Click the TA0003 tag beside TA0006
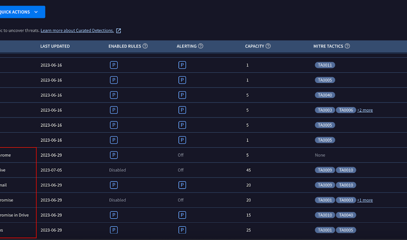 [x=325, y=110]
